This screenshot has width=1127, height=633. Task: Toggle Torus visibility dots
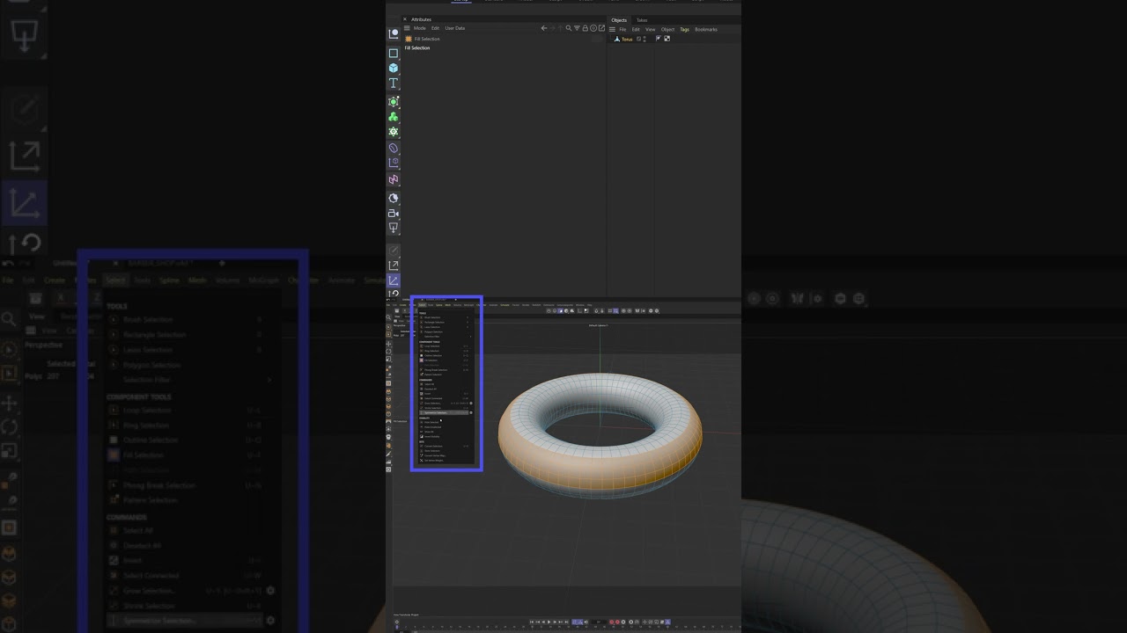pyautogui.click(x=645, y=39)
